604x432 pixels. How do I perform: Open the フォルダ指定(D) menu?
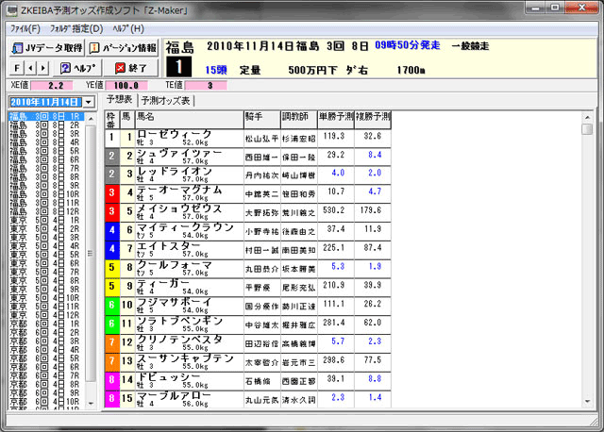(76, 29)
